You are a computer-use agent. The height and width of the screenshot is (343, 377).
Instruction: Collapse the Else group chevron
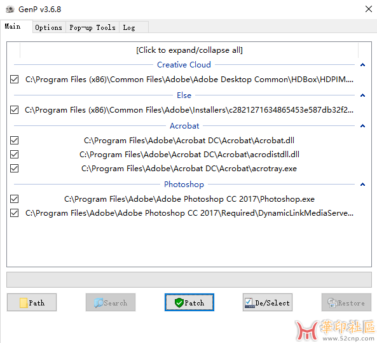click(x=362, y=95)
